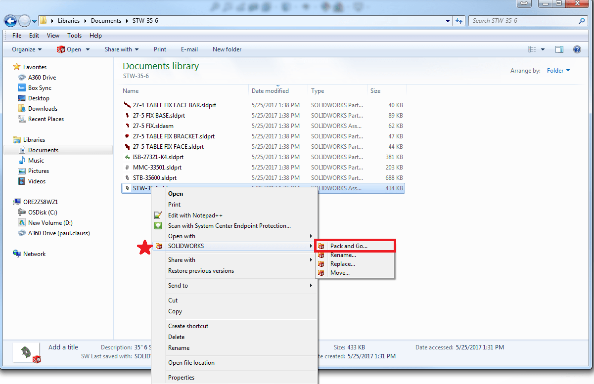The height and width of the screenshot is (384, 594).
Task: Expand the views layout dropdown arrow
Action: [542, 49]
